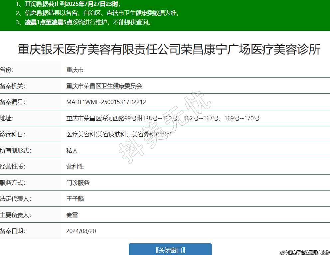Click the 备案日期 row label

point(13,231)
